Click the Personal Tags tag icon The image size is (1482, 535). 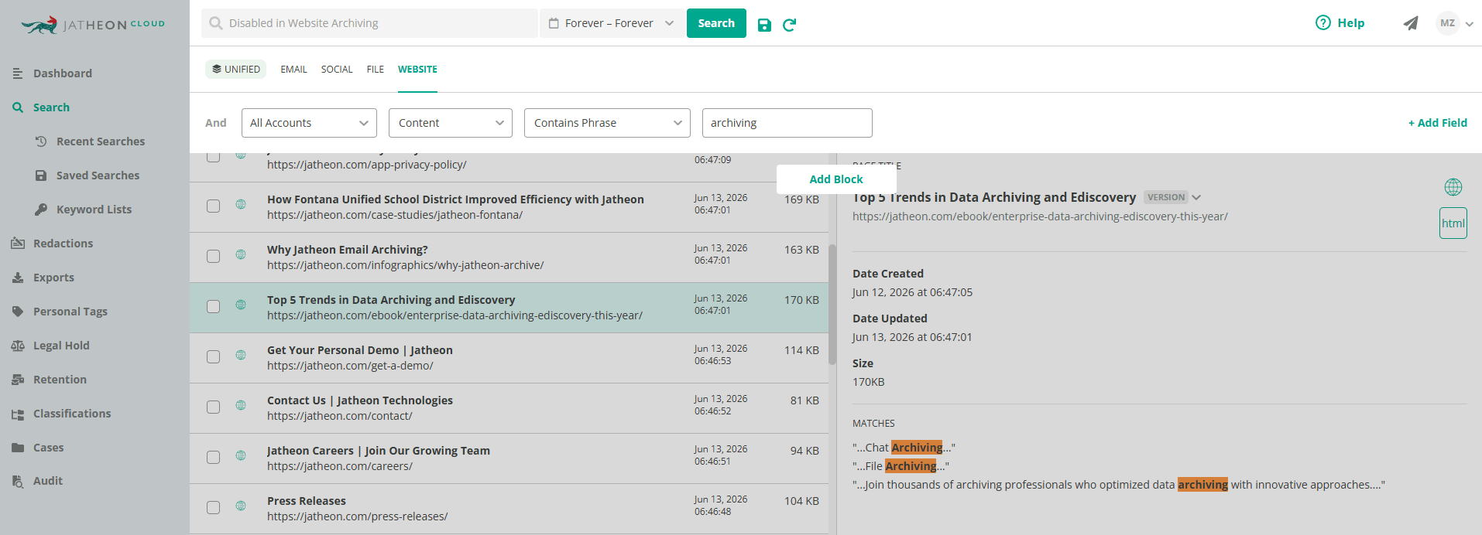(x=18, y=312)
